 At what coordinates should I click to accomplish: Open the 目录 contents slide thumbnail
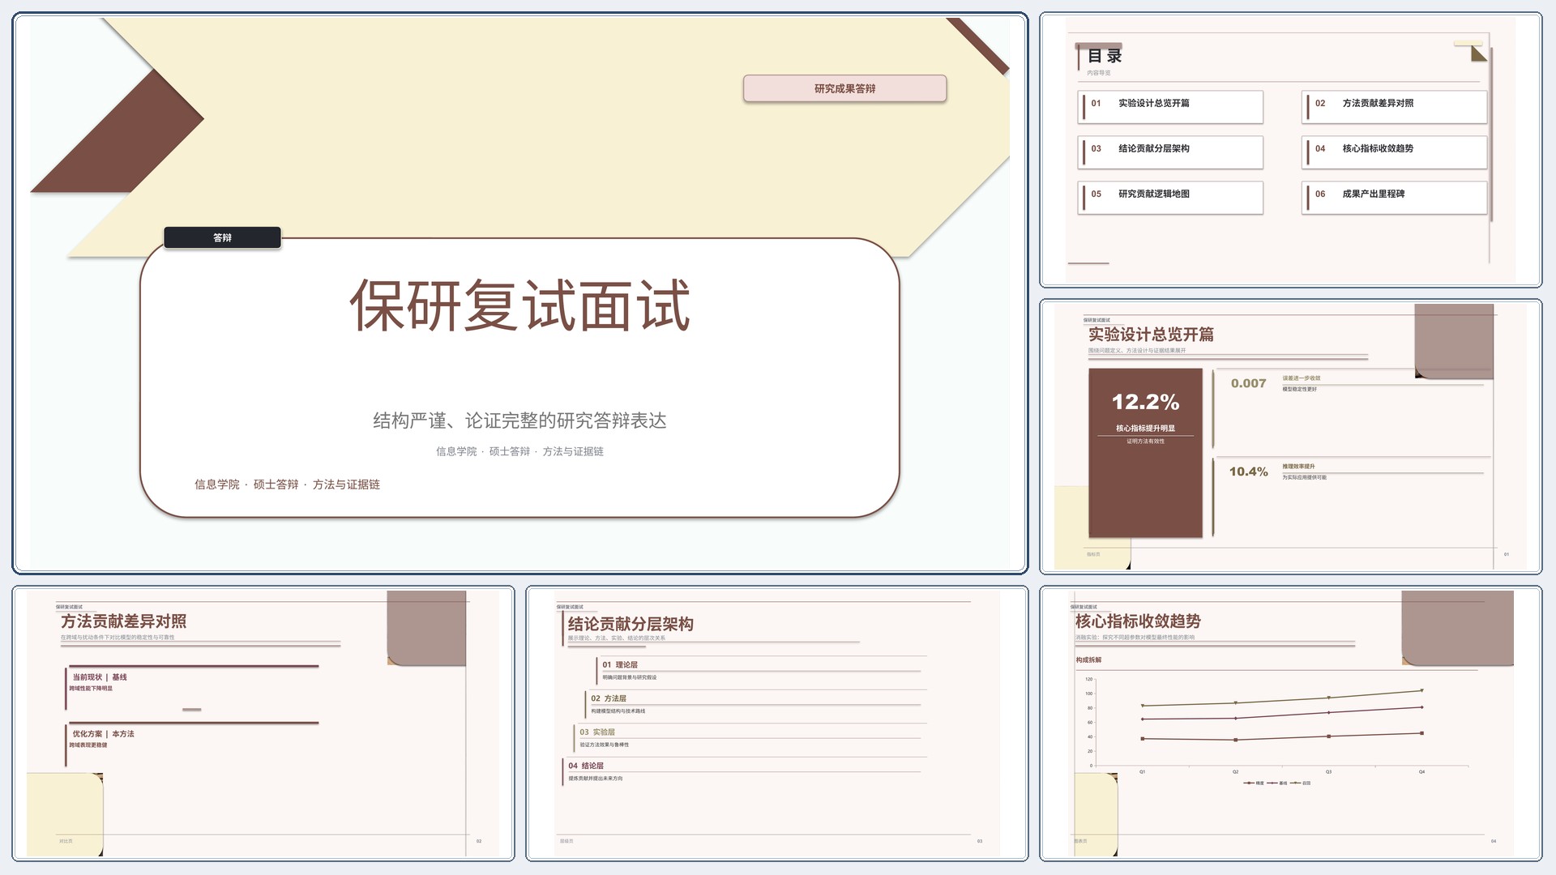point(1290,150)
